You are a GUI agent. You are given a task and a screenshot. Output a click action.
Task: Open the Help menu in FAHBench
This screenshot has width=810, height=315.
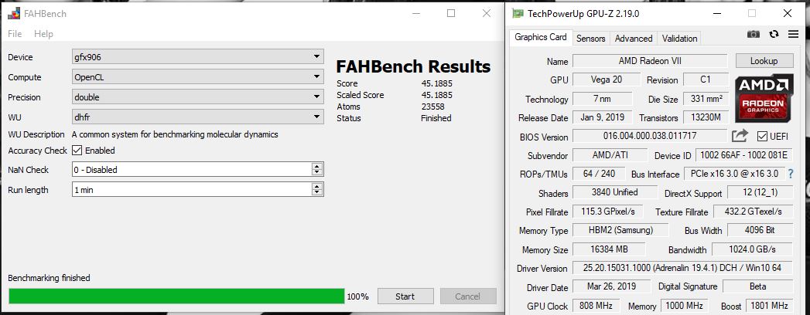43,33
